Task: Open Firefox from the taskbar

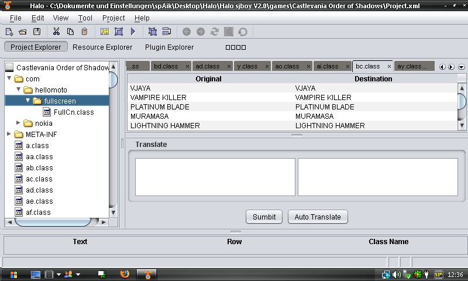Action: pyautogui.click(x=125, y=274)
